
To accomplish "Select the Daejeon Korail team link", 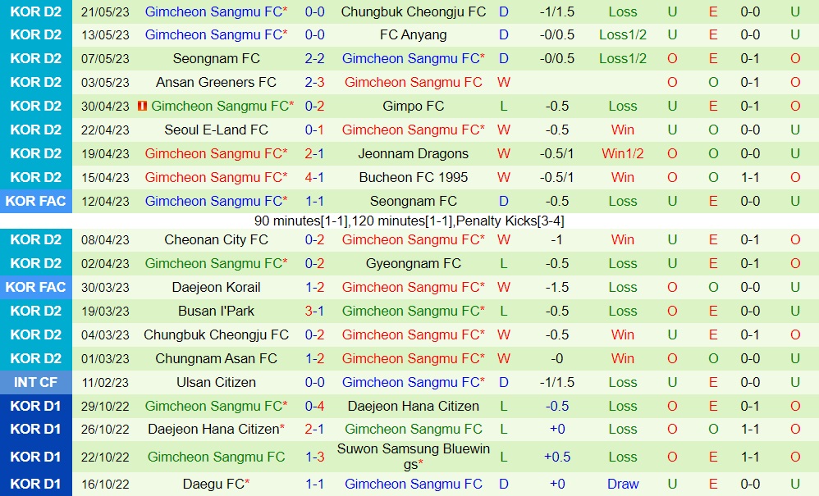I will [x=216, y=287].
